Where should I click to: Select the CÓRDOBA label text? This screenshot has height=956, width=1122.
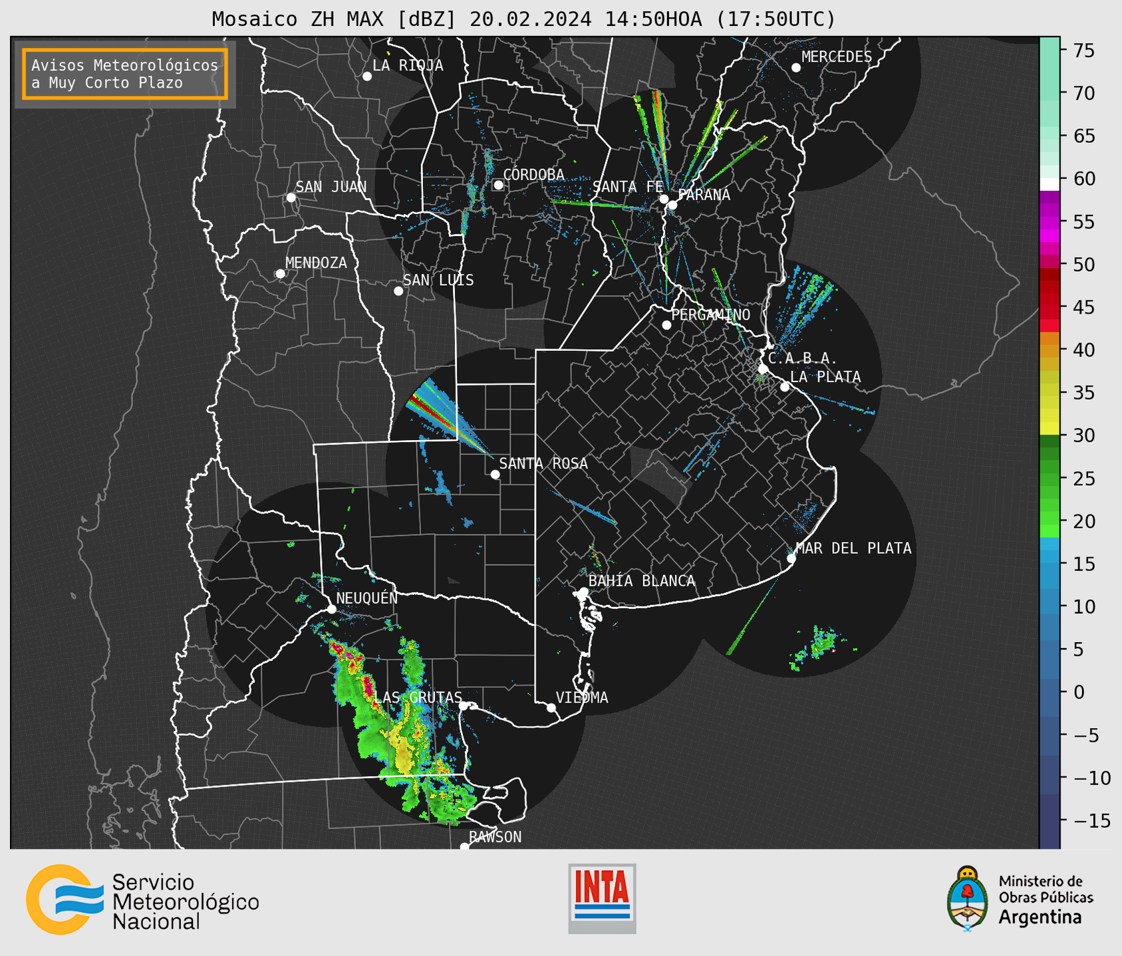[534, 175]
